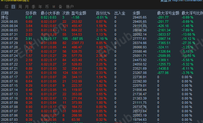Image resolution: width=203 pixels, height=123 pixels.
Task: Select the 2026.07.07 date row
Action: (10, 111)
